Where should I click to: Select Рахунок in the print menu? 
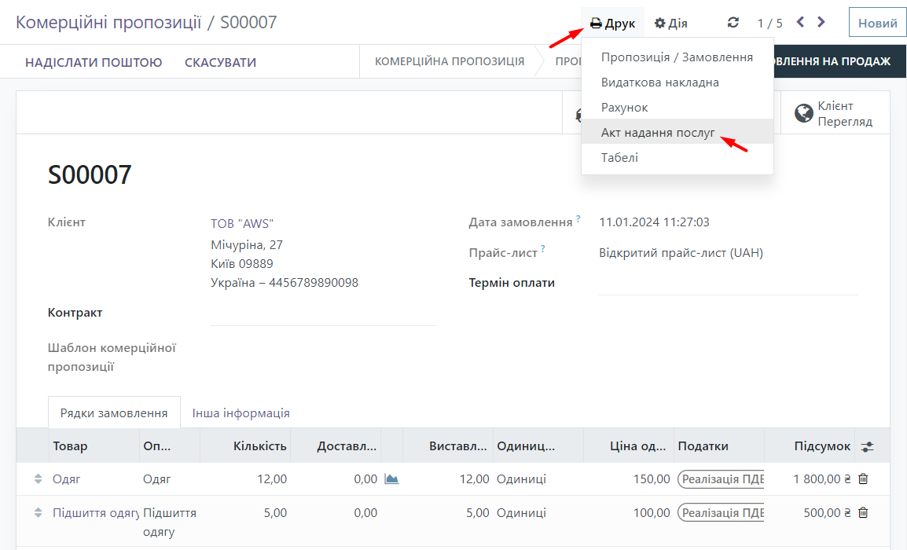click(624, 108)
